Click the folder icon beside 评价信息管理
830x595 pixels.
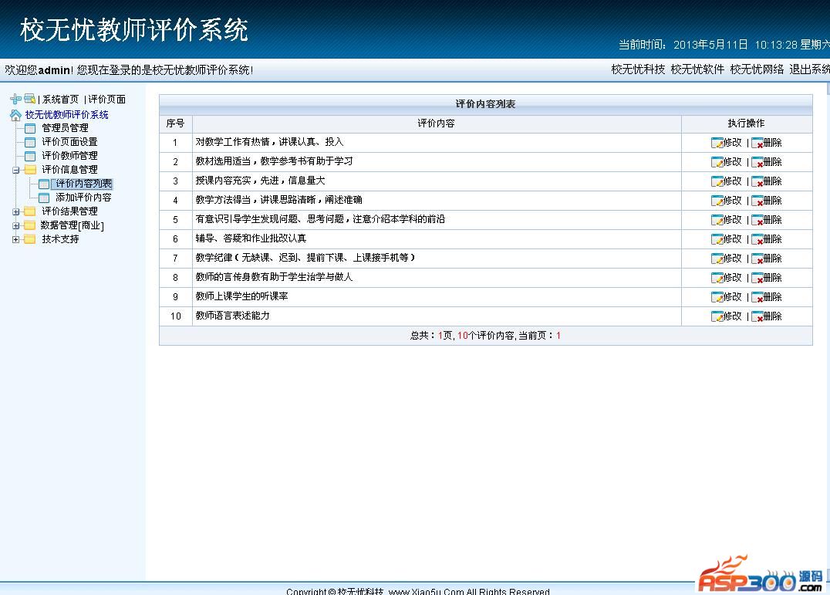30,170
